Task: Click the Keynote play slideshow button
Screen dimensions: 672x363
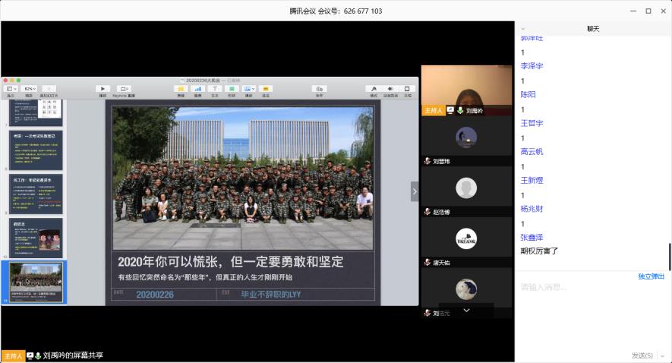Action: (x=103, y=89)
